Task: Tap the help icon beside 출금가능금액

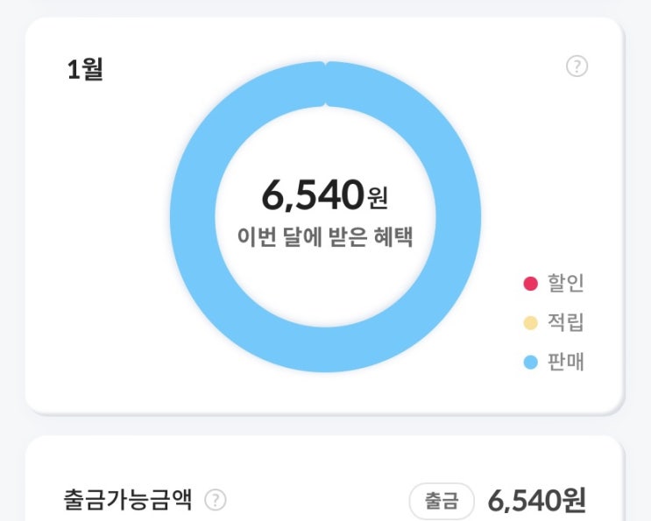Action: 215,500
